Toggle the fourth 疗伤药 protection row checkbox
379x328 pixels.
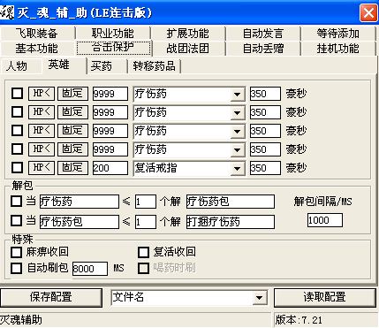(x=17, y=149)
